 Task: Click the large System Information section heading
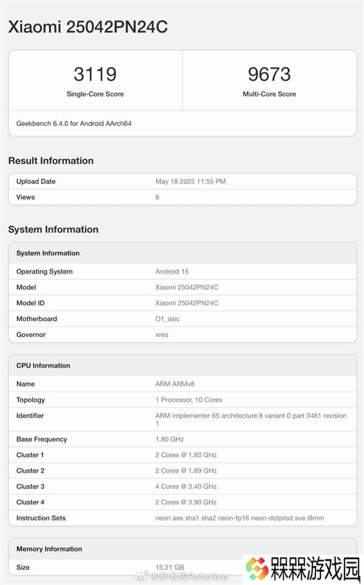(53, 229)
